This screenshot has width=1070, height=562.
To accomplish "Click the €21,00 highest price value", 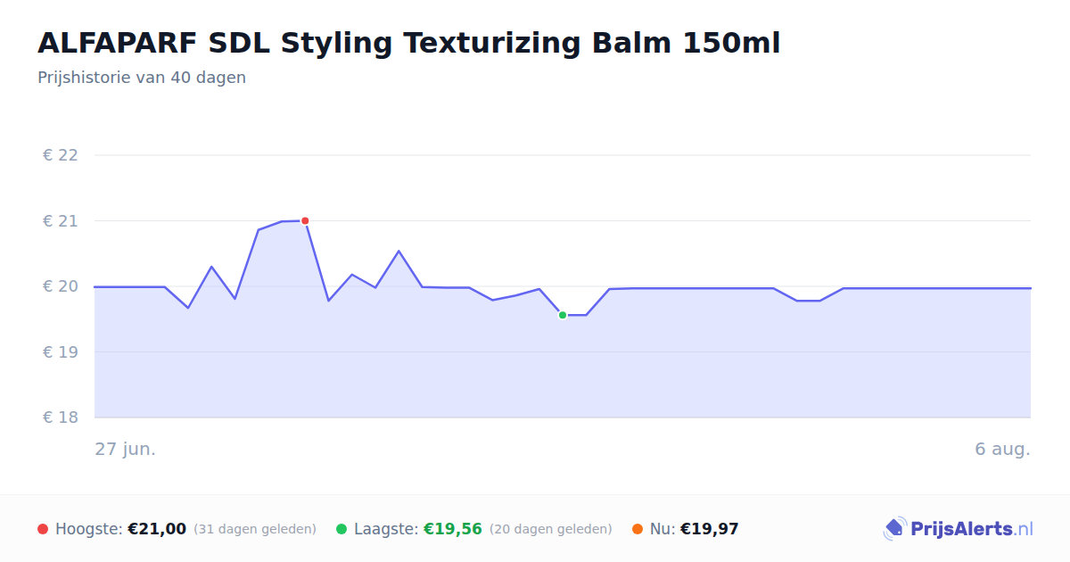I will 157,529.
